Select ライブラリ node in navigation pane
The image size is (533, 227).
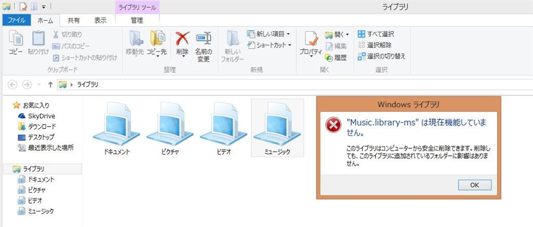[42, 169]
